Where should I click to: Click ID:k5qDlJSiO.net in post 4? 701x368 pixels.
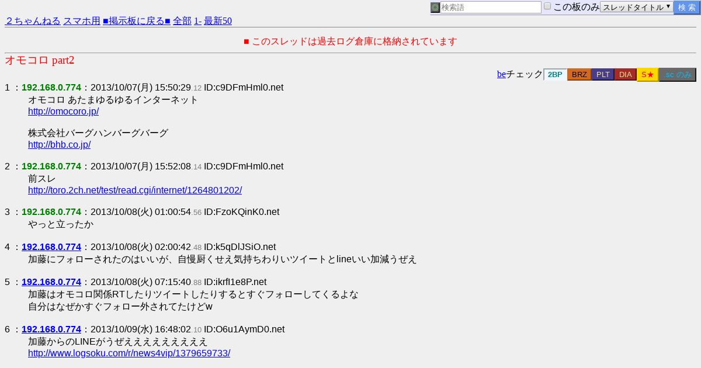[x=240, y=247]
